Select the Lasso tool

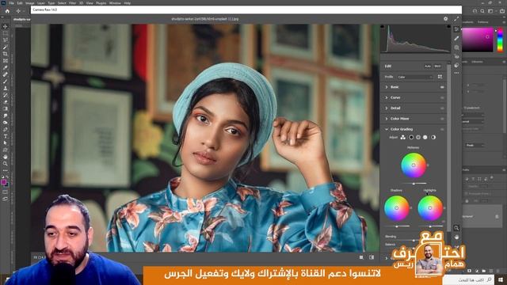(x=6, y=40)
